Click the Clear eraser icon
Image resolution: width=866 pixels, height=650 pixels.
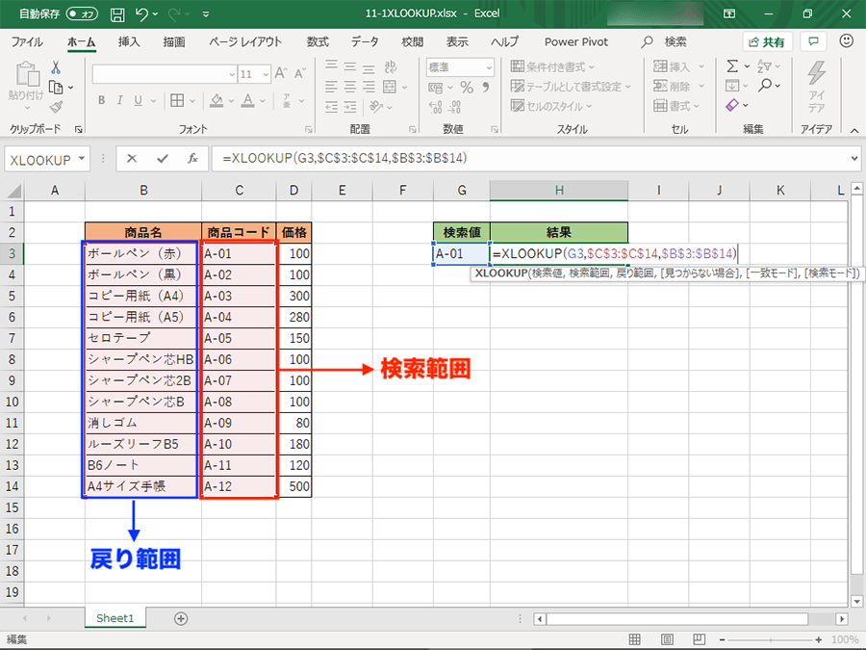tap(732, 104)
